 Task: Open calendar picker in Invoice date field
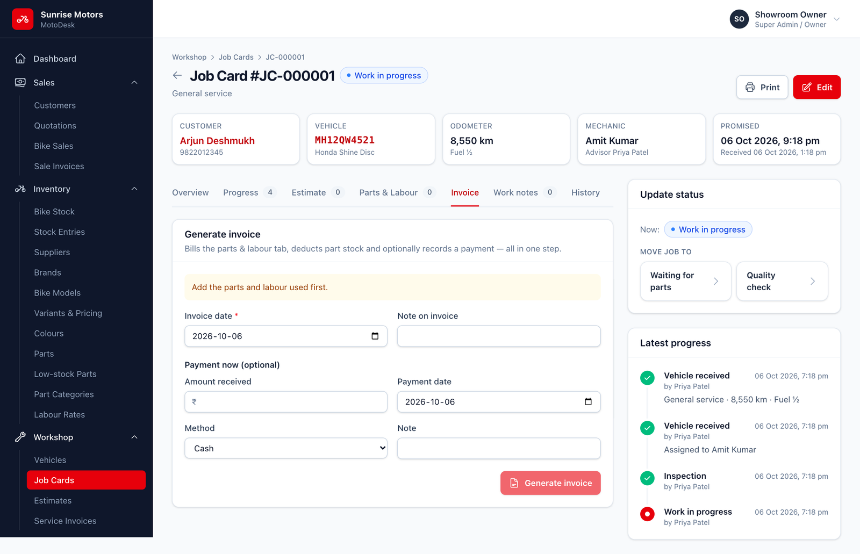click(375, 336)
